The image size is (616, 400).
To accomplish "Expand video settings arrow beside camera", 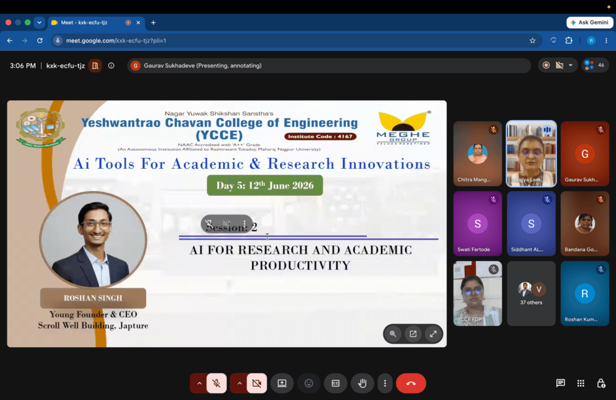I will pyautogui.click(x=239, y=383).
